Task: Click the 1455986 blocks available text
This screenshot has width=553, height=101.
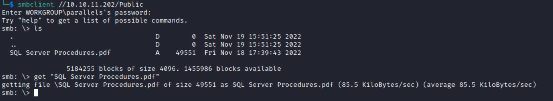Action: click(x=232, y=69)
